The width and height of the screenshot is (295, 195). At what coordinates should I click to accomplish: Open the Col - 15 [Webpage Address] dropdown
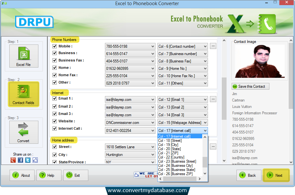(x=182, y=123)
